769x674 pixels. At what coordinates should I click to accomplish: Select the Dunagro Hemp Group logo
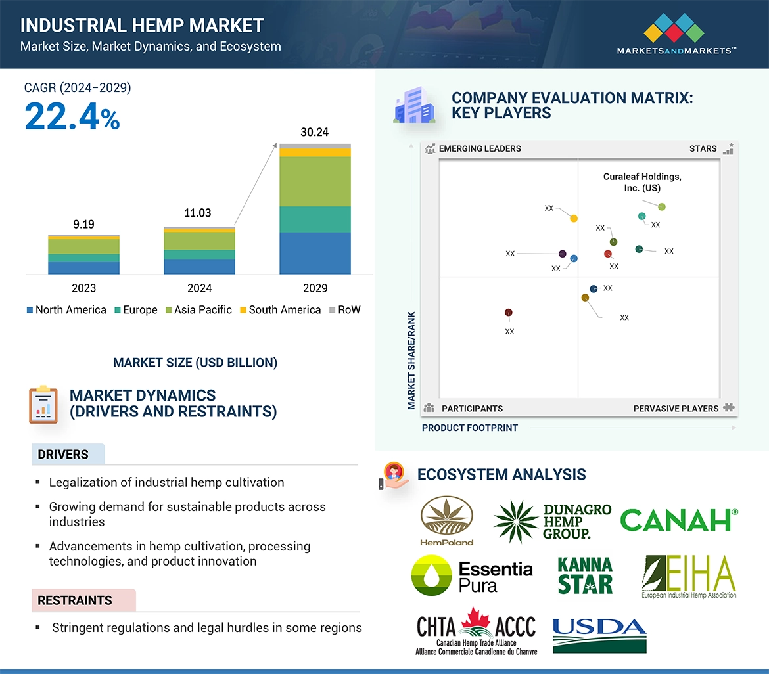[552, 522]
